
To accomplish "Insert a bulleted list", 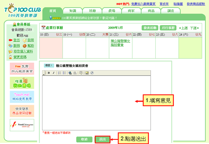I will coord(64,73).
